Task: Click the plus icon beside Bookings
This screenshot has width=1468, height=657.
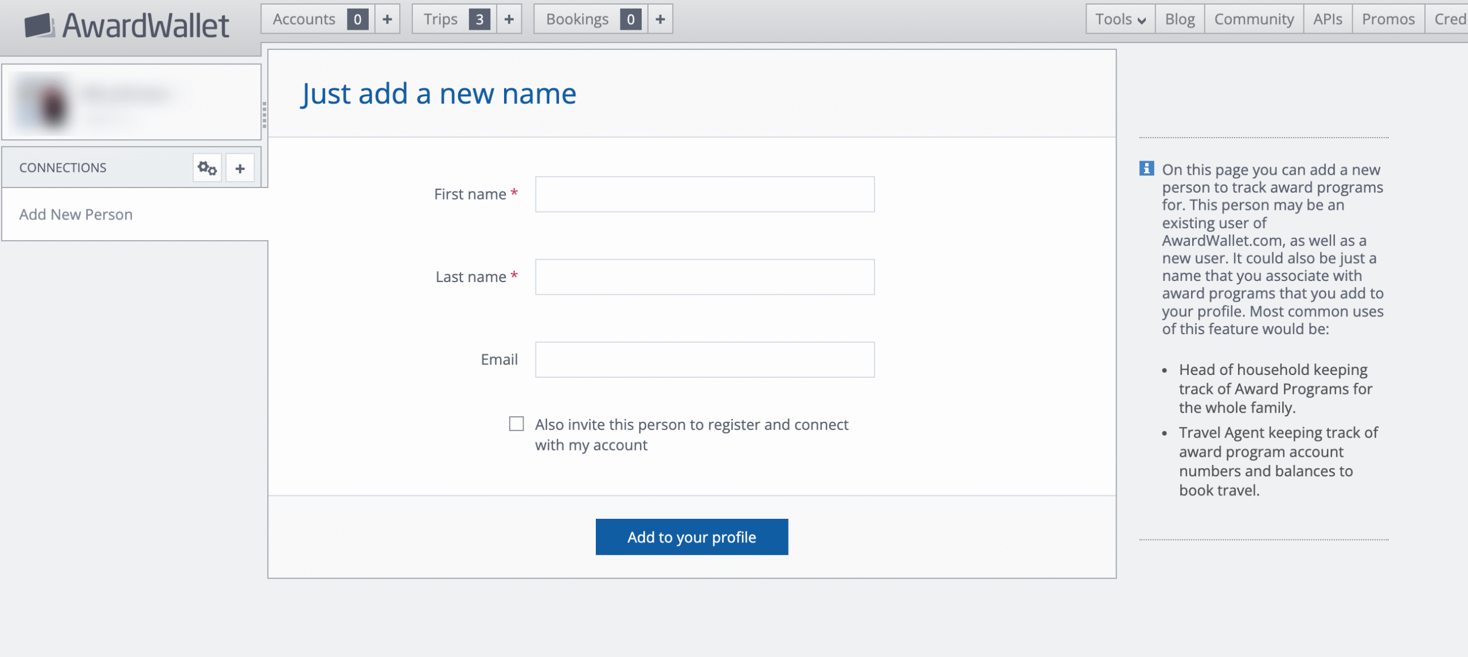Action: [661, 19]
